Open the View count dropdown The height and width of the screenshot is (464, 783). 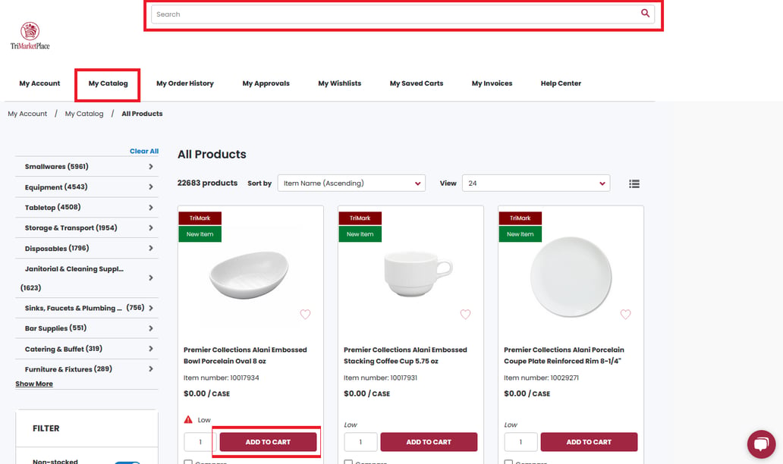[x=536, y=183]
